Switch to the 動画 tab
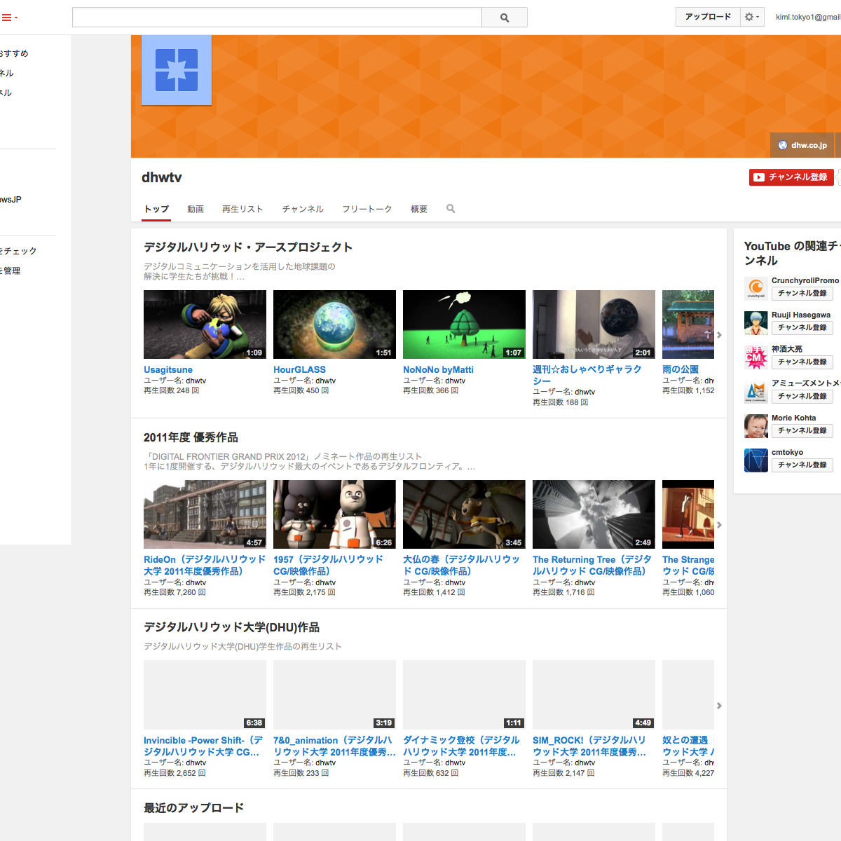Viewport: 841px width, 841px height. pos(196,209)
